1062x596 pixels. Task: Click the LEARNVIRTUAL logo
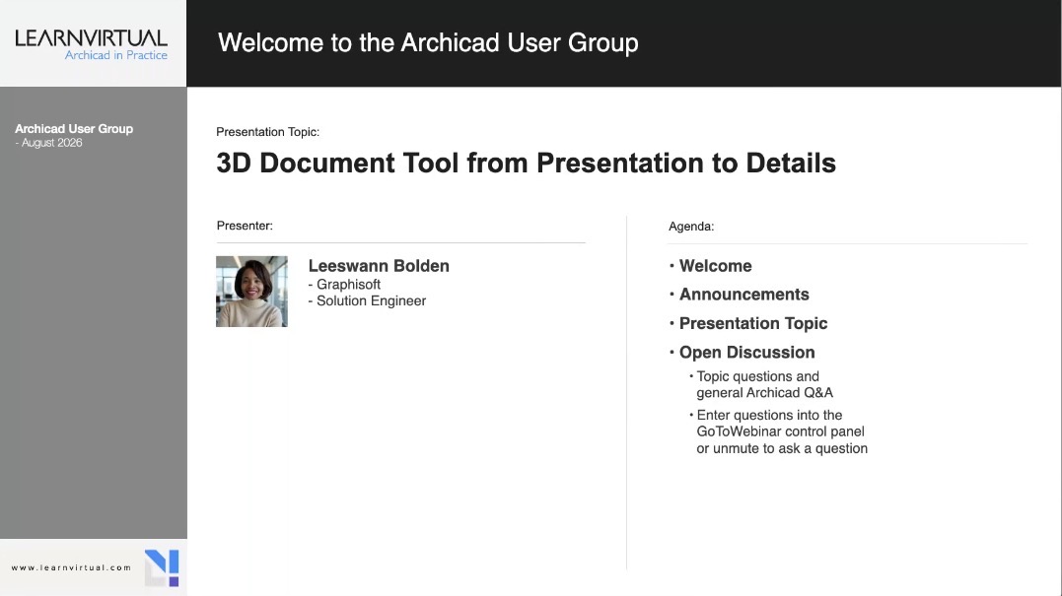coord(91,38)
